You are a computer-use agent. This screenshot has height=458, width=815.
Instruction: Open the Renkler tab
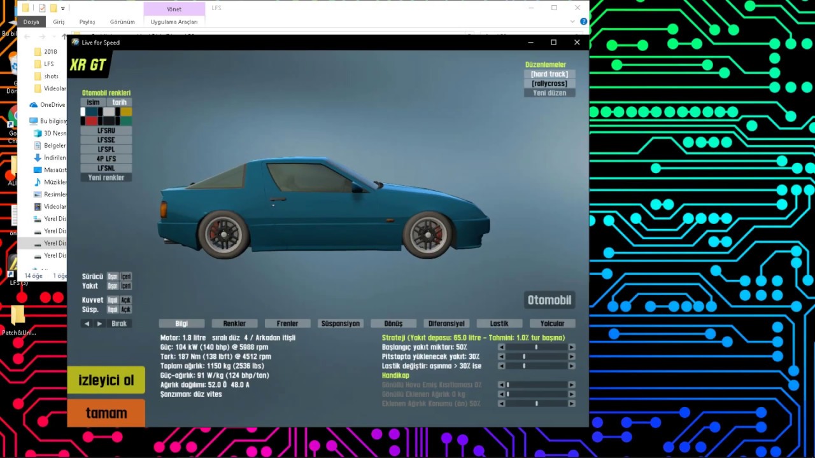(234, 324)
